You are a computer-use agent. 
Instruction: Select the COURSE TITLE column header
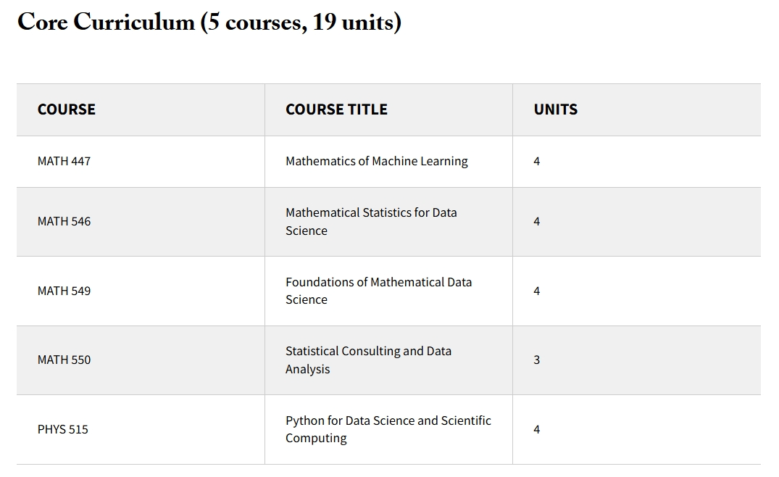[336, 109]
